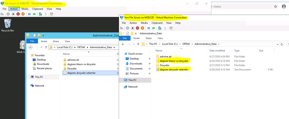Click Enhanced Session icon in File Server toolbar

point(52,14)
